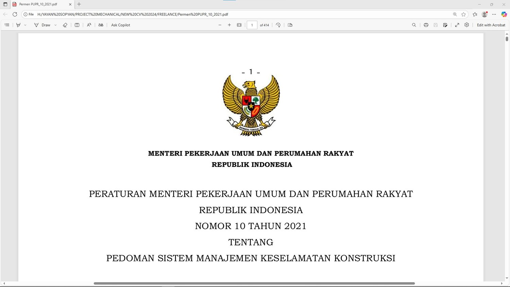This screenshot has width=510, height=287.
Task: Restore down the browser window
Action: pyautogui.click(x=492, y=4)
